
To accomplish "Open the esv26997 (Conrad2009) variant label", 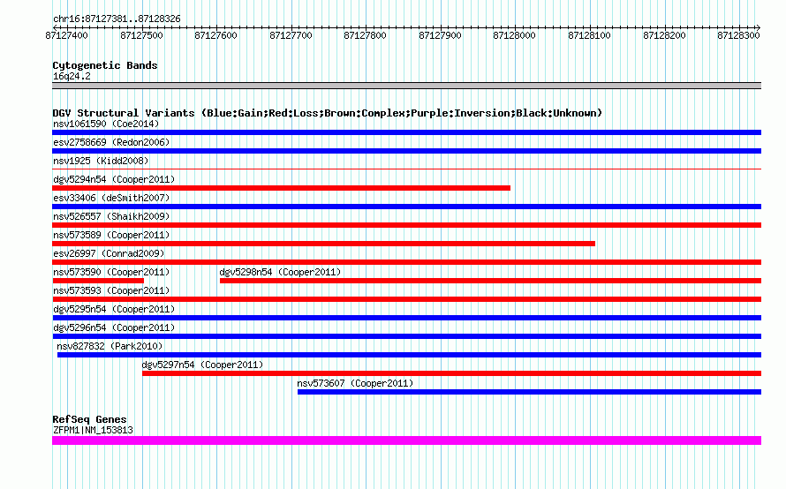I will coord(109,253).
